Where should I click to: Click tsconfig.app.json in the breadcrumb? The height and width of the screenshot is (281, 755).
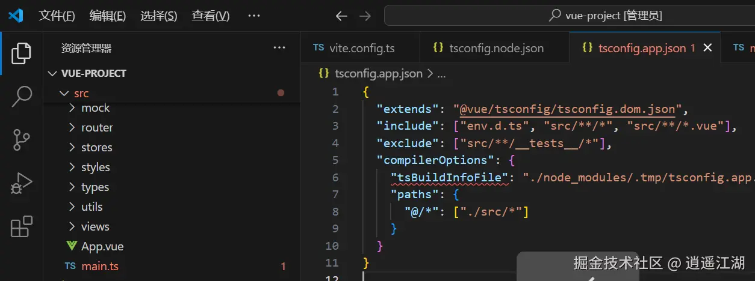pos(379,73)
